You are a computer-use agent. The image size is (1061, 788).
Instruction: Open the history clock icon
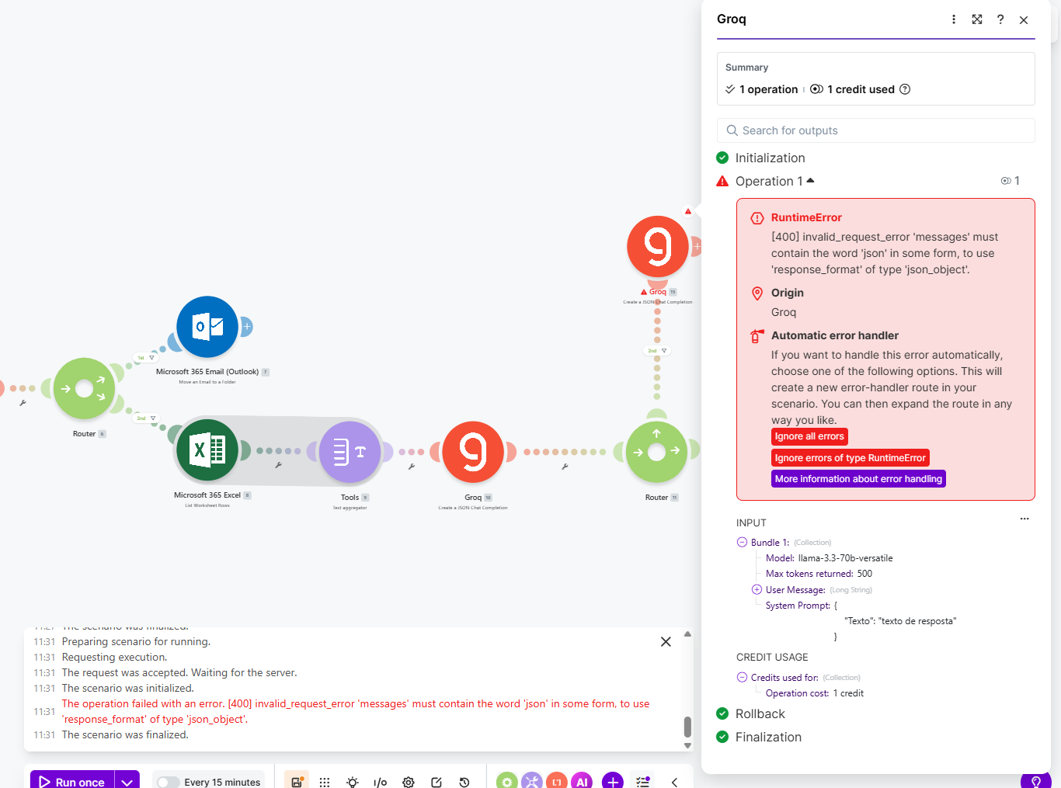(464, 783)
